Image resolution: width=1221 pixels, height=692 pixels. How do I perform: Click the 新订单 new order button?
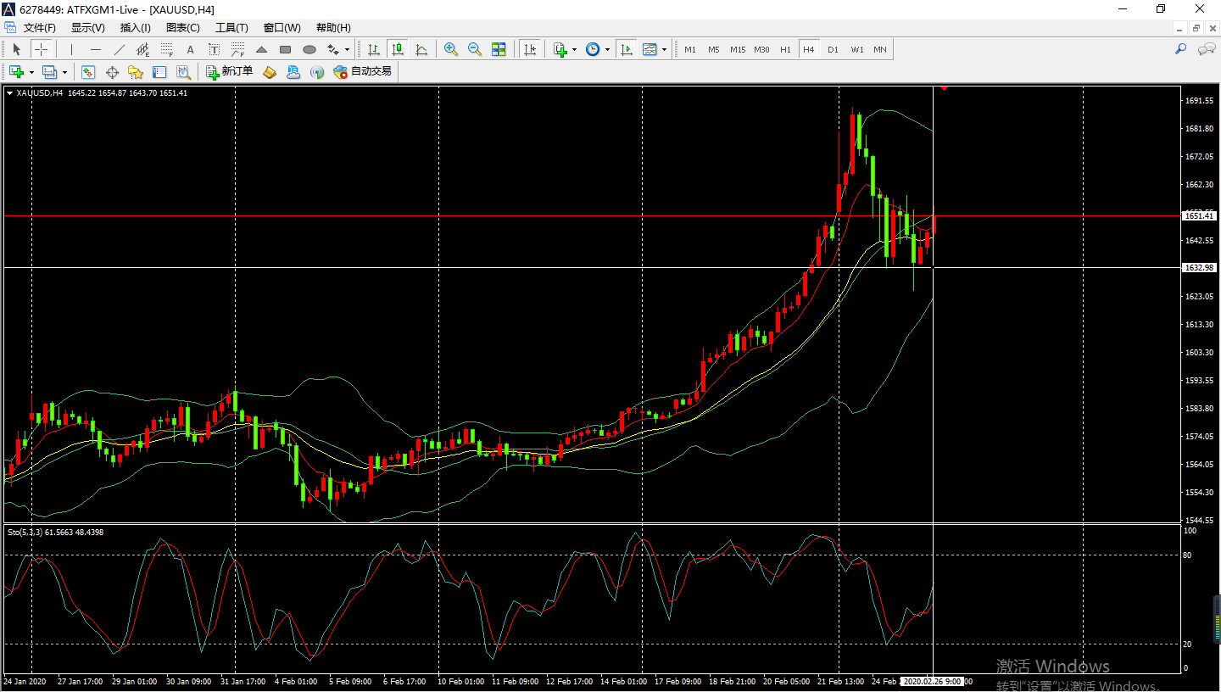[229, 72]
